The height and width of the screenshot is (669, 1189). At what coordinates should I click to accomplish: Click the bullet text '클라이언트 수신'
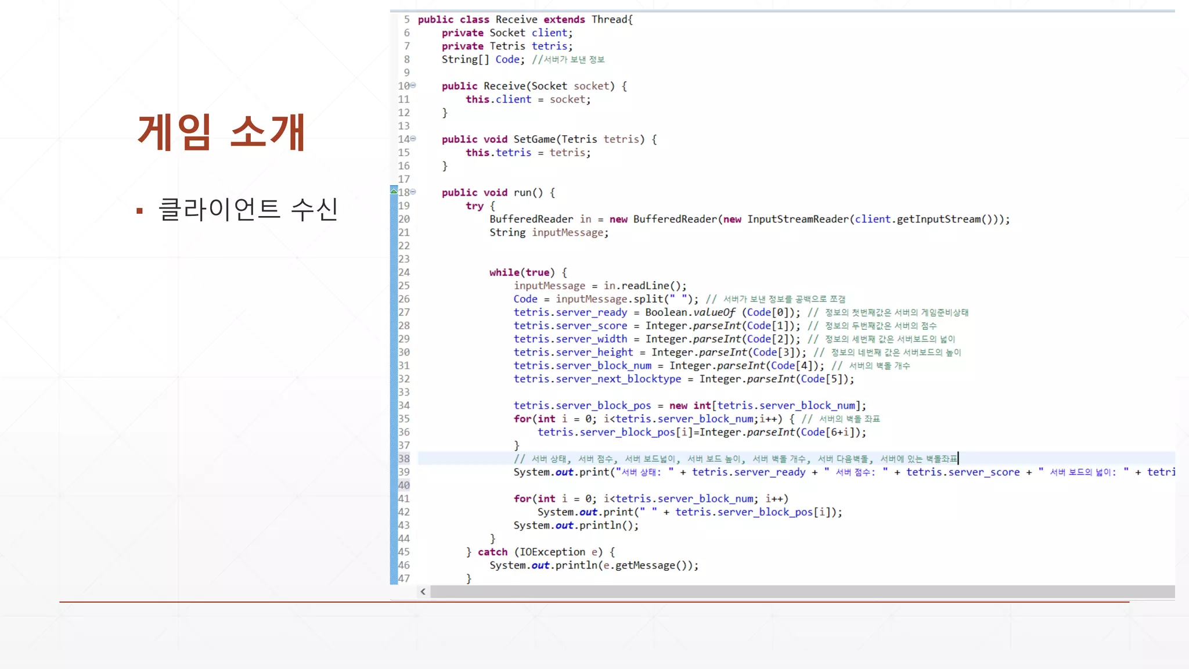pyautogui.click(x=248, y=210)
